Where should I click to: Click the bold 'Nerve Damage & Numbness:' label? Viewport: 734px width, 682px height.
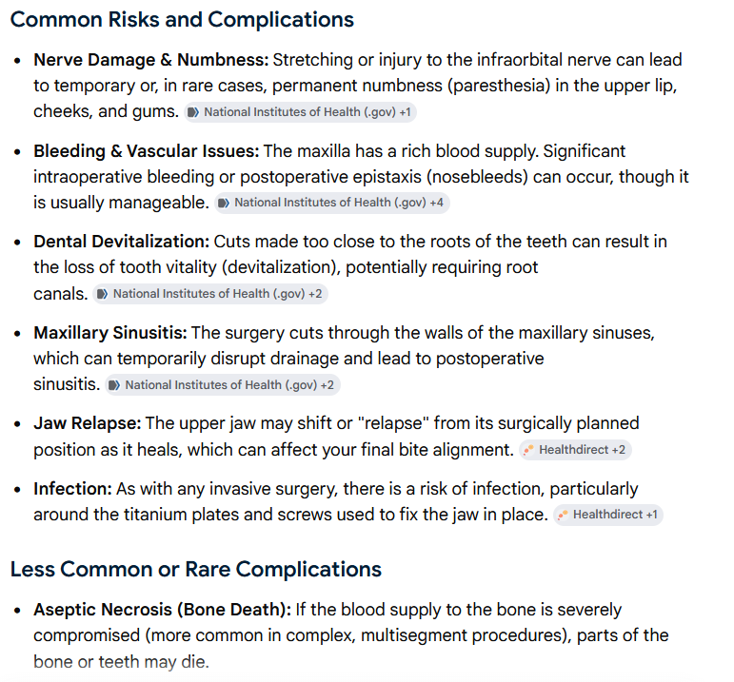pos(151,60)
